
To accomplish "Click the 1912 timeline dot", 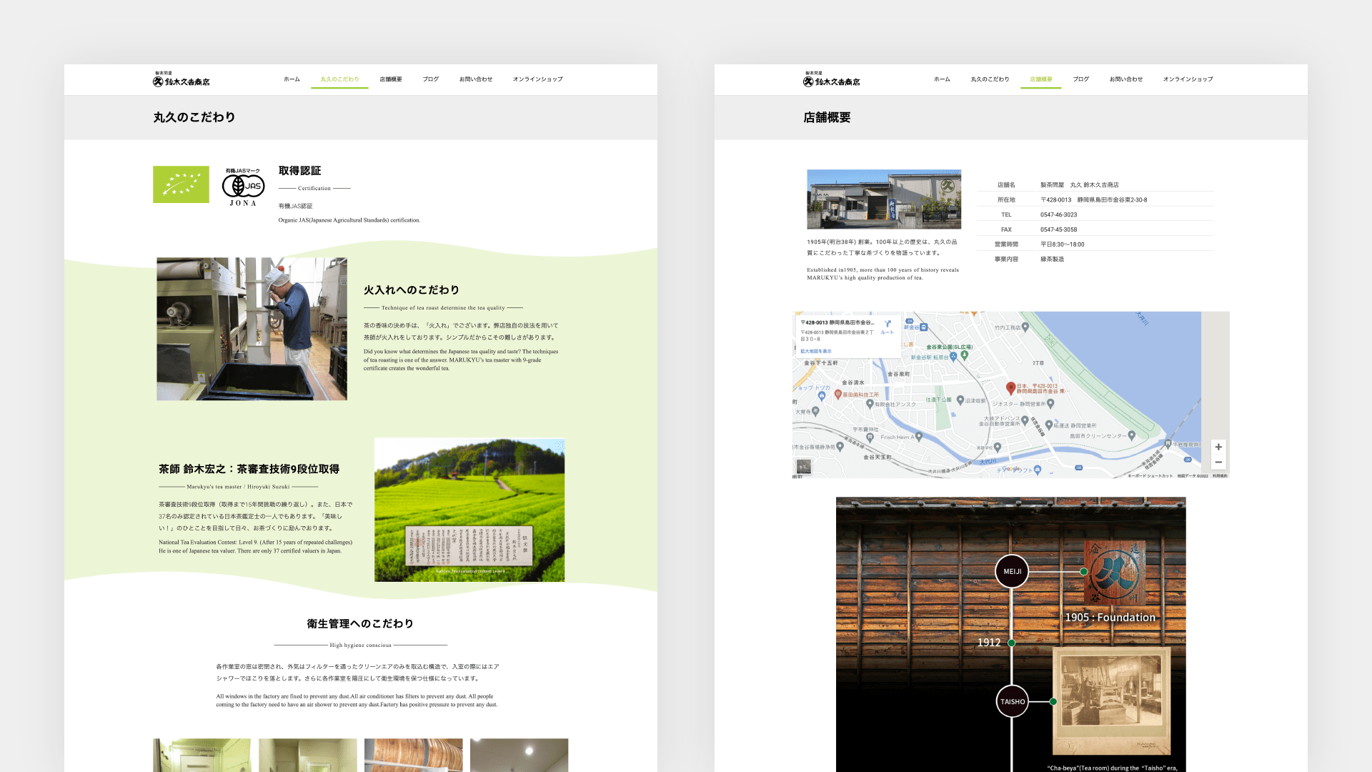I will (1012, 643).
